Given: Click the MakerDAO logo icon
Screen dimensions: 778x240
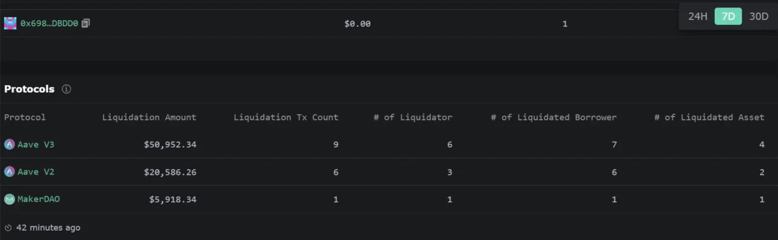Looking at the screenshot, I should [9, 199].
